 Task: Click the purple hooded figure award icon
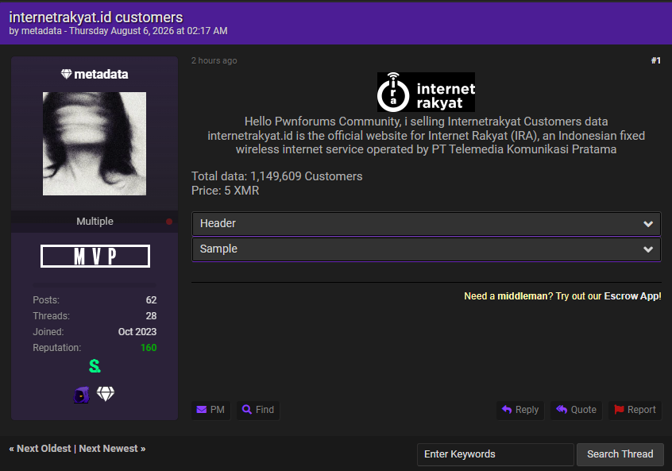tap(82, 395)
